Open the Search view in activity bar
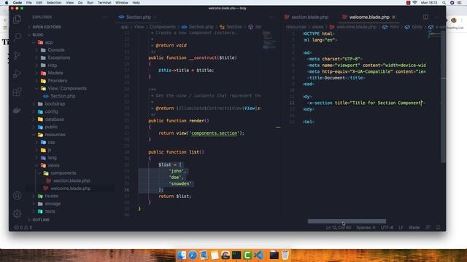 tap(17, 37)
